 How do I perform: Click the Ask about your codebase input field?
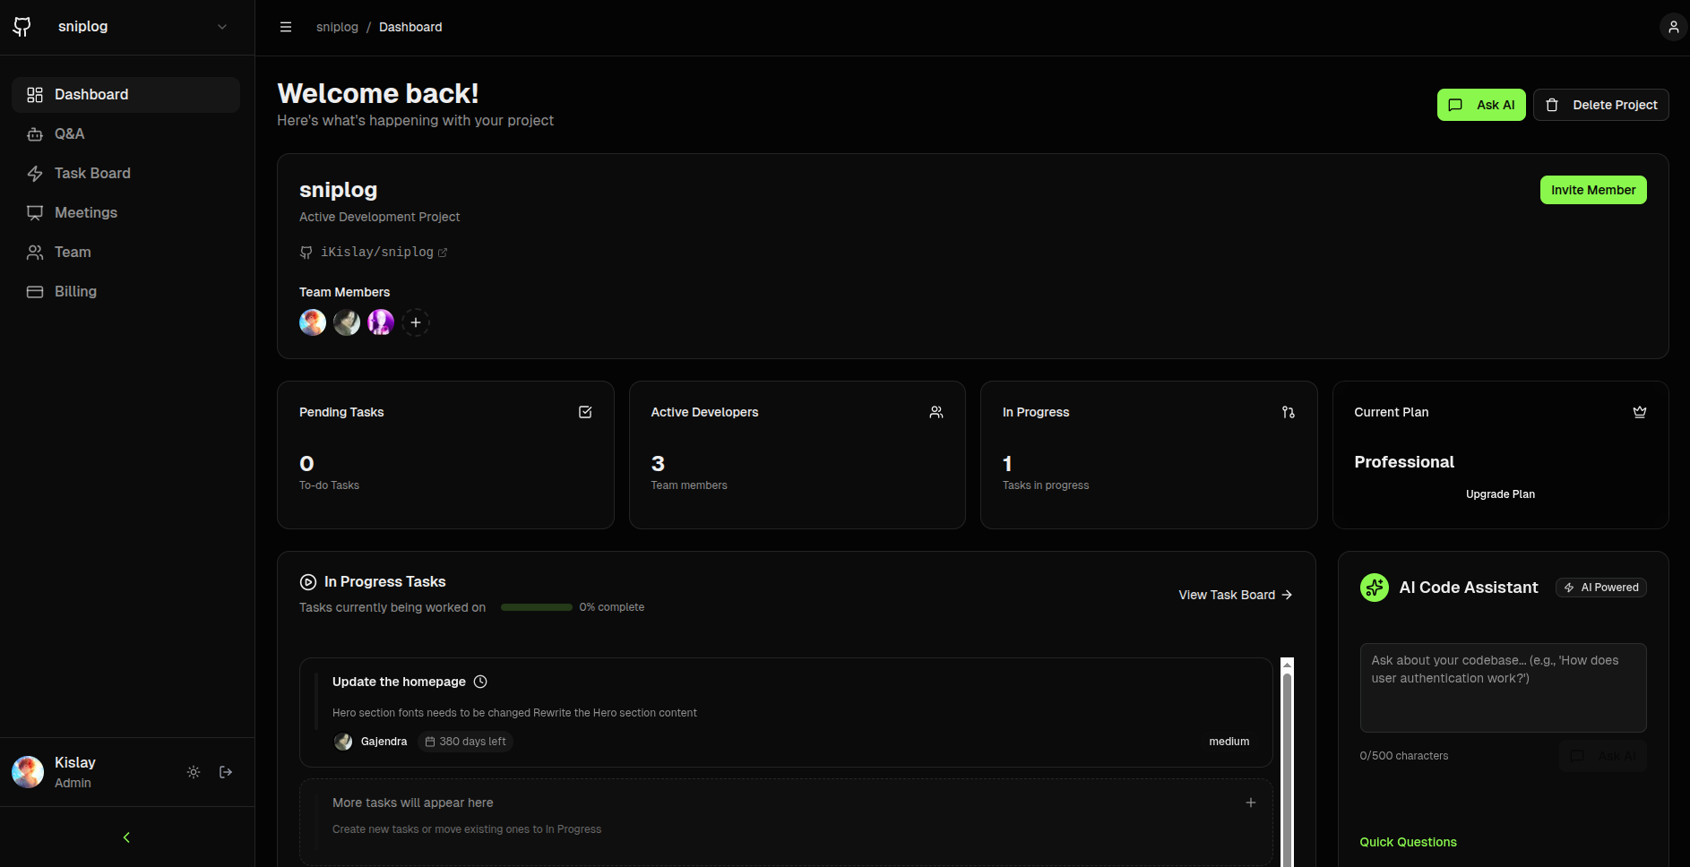click(x=1502, y=688)
